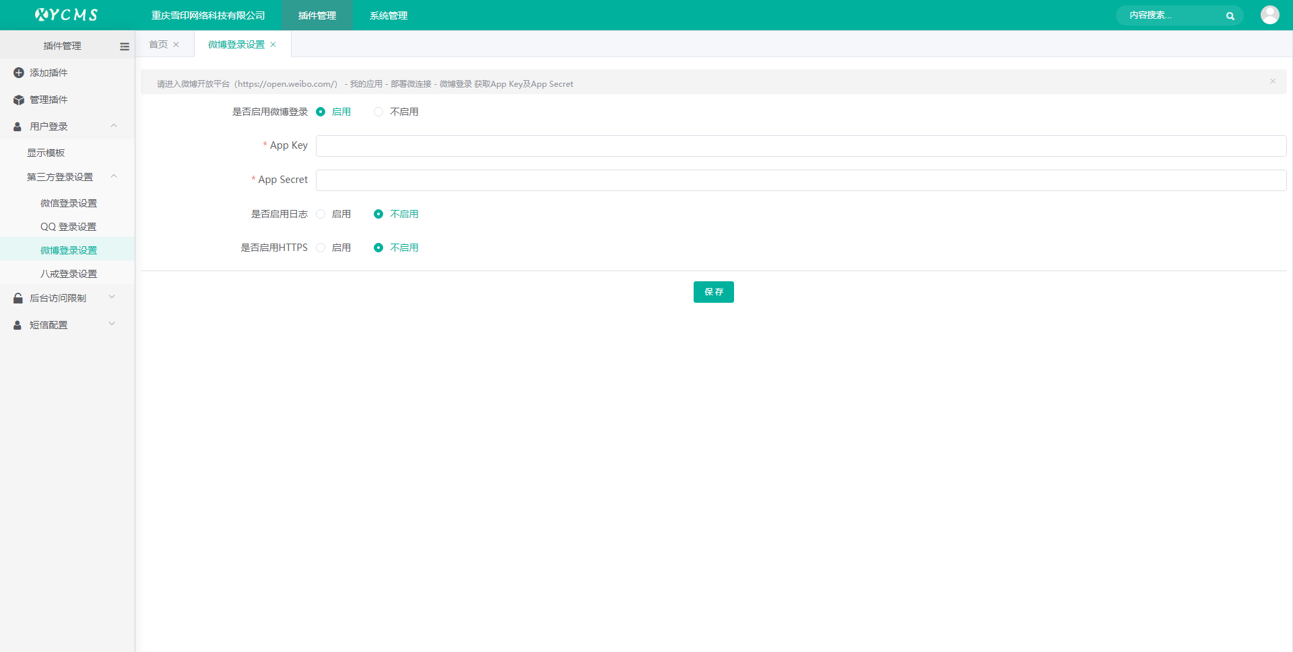Open 八戒登录设置 in the sidebar
This screenshot has height=652, width=1293.
[x=67, y=274]
